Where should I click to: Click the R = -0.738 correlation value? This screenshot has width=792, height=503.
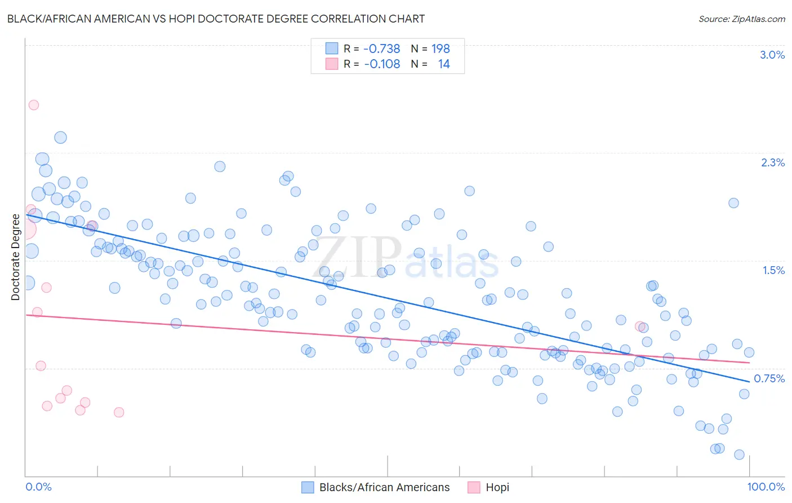pos(372,48)
